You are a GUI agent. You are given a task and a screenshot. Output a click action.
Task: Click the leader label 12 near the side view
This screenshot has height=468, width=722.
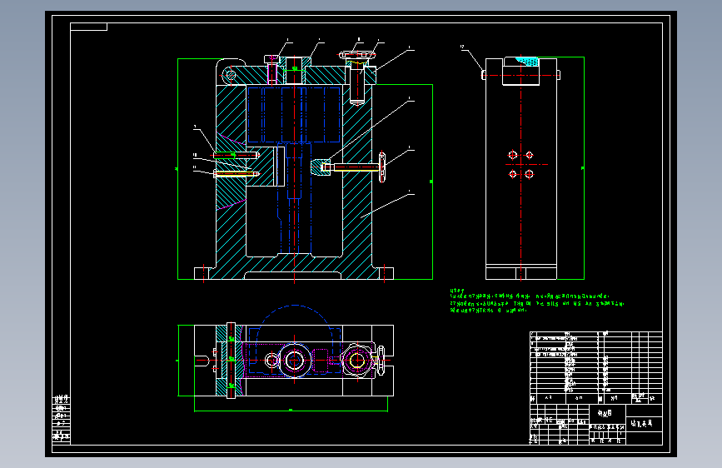(x=462, y=47)
